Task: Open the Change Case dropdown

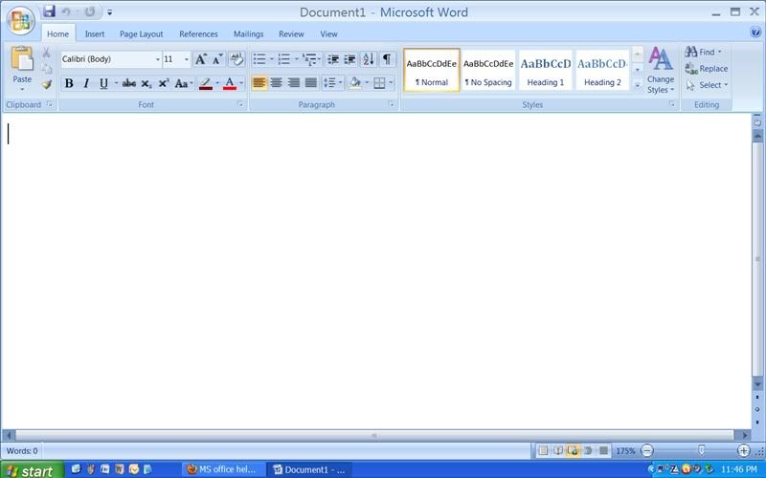Action: (x=184, y=83)
